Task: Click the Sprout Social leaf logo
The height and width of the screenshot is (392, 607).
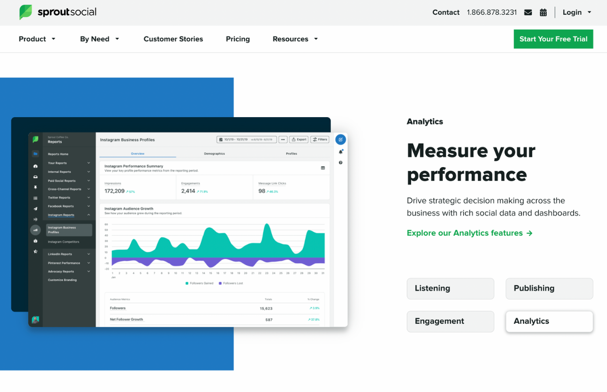Action: tap(25, 12)
